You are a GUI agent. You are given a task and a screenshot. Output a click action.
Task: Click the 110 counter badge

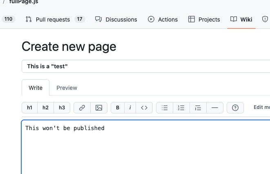pyautogui.click(x=9, y=19)
